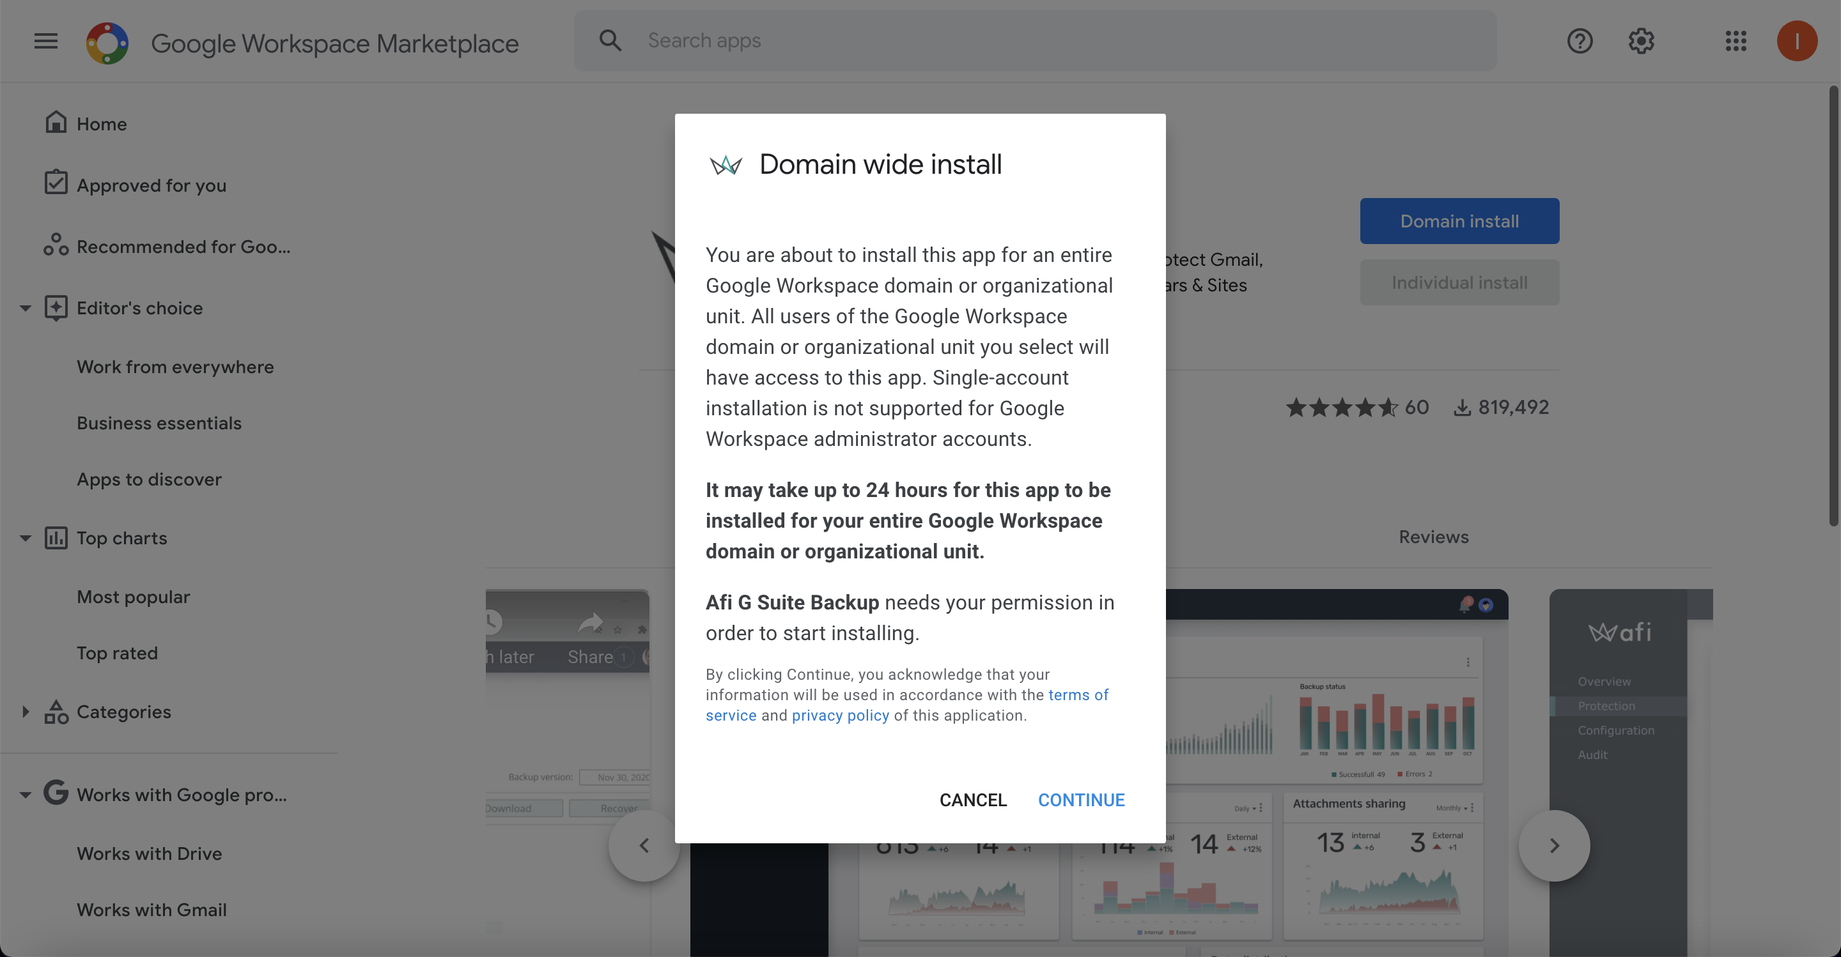The width and height of the screenshot is (1841, 957).
Task: Open Business essentials
Action: point(159,423)
